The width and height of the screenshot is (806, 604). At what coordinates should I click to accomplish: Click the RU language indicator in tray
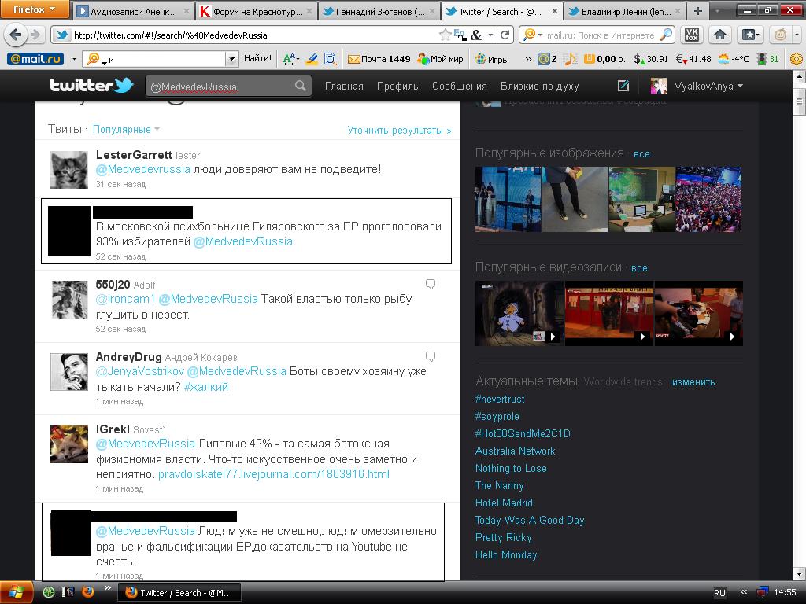(719, 593)
